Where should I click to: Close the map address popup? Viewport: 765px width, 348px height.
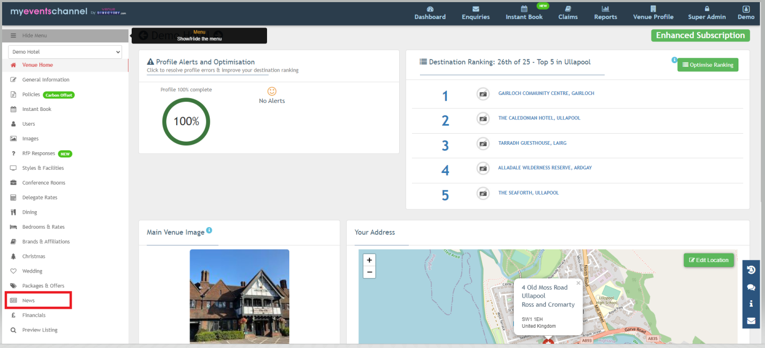(579, 283)
